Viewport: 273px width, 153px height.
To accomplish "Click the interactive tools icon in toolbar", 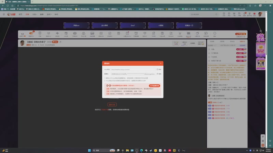I will pos(83,33).
